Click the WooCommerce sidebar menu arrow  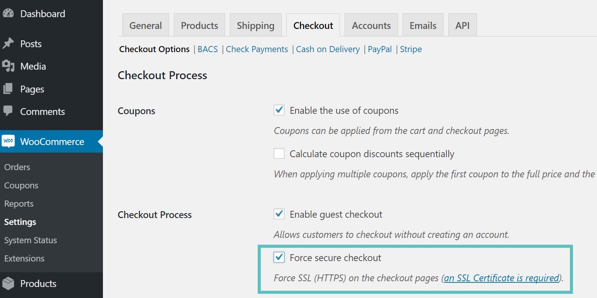tap(100, 141)
